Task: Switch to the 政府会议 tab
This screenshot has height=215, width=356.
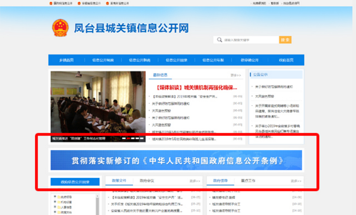Action: (146, 181)
